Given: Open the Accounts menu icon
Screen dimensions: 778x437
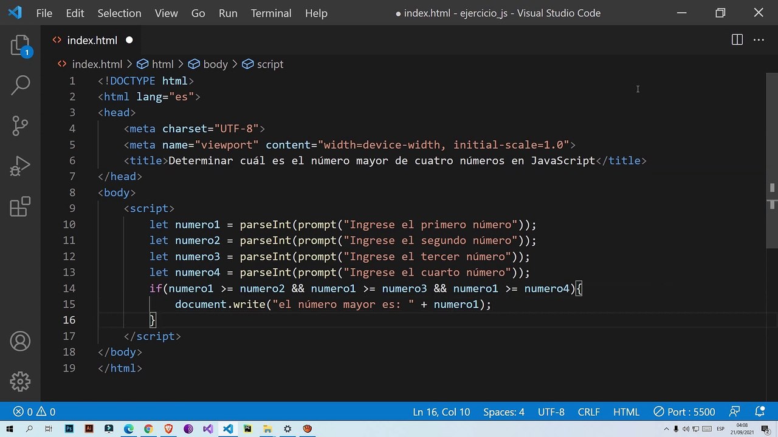Looking at the screenshot, I should [x=20, y=342].
